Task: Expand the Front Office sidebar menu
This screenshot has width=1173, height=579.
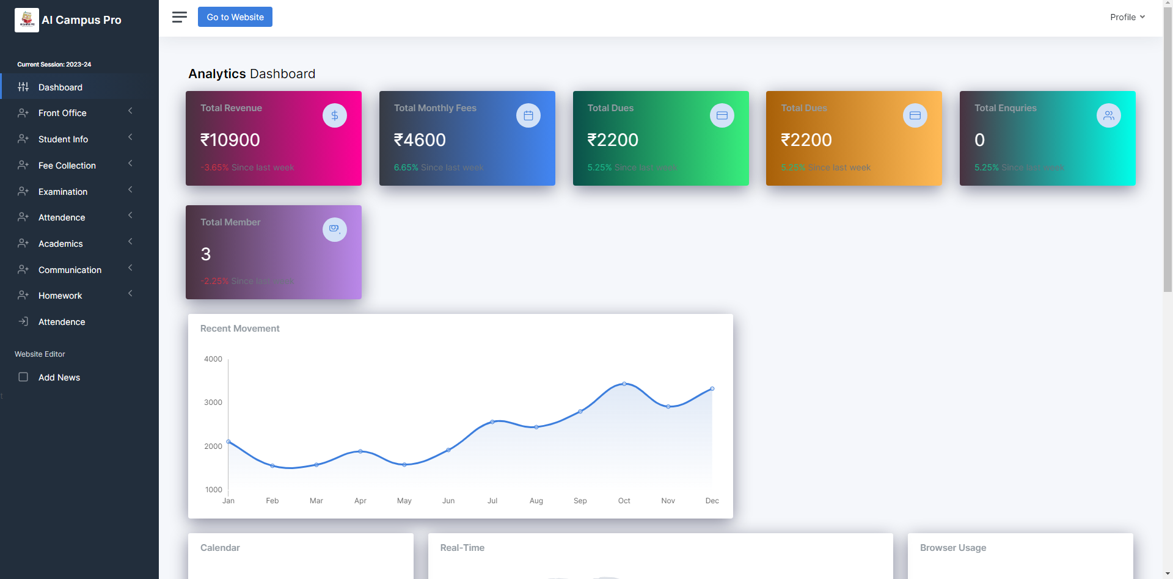Action: pyautogui.click(x=62, y=113)
